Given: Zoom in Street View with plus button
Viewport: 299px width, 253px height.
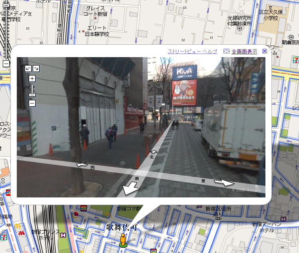Looking at the screenshot, I should pyautogui.click(x=32, y=78).
